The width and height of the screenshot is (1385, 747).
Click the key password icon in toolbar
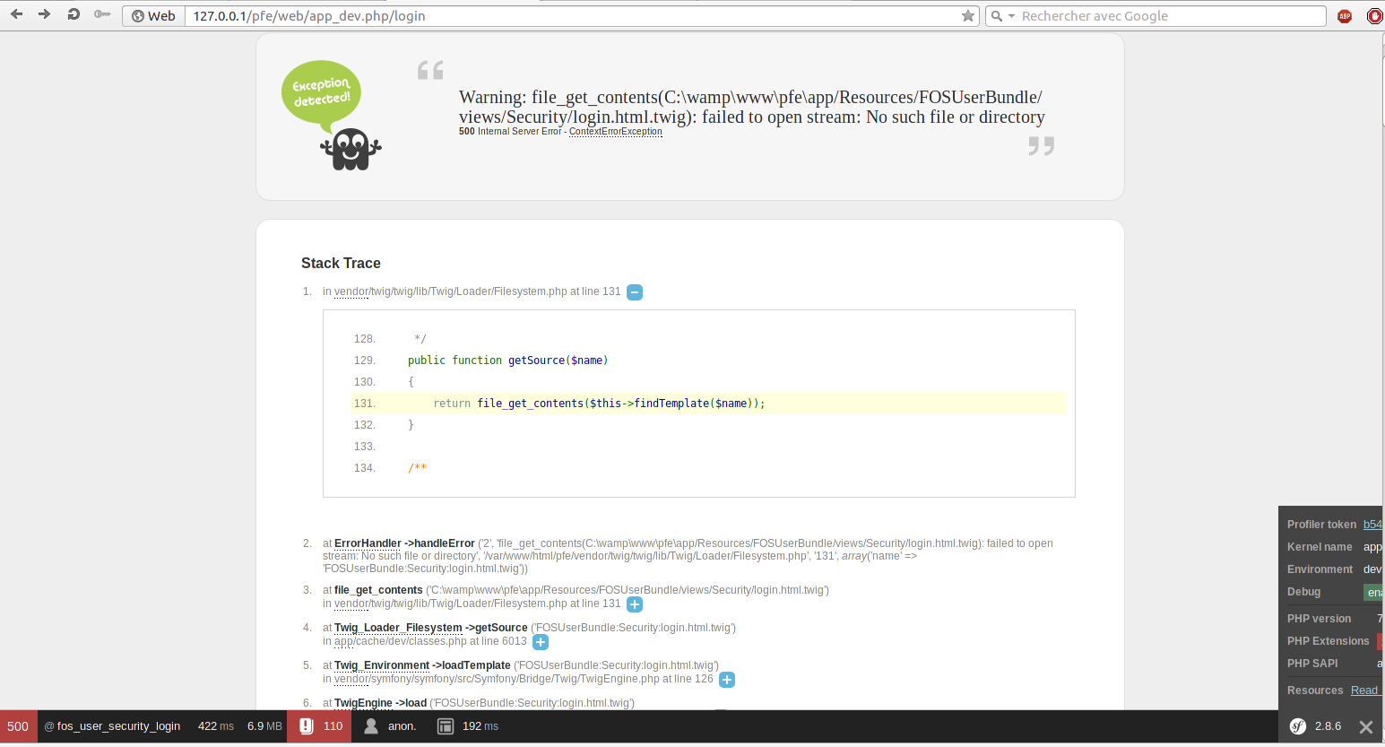pos(103,15)
